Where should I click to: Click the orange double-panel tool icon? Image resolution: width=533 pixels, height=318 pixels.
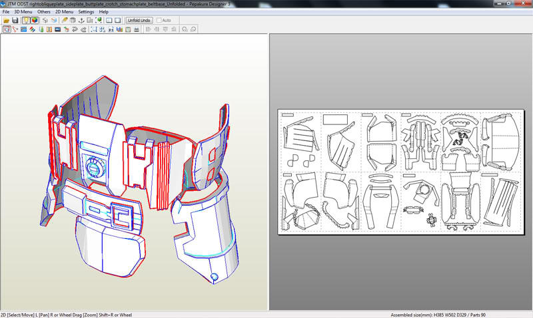tap(49, 29)
